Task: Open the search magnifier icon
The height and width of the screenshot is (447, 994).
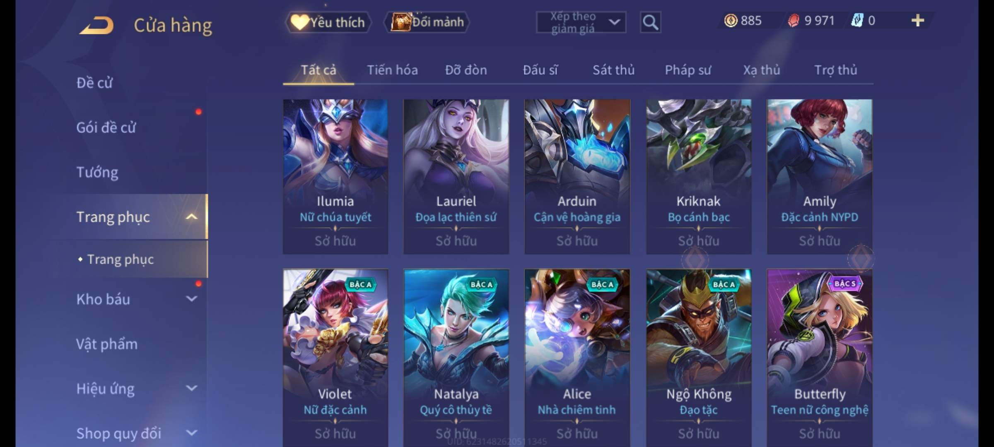Action: coord(650,22)
